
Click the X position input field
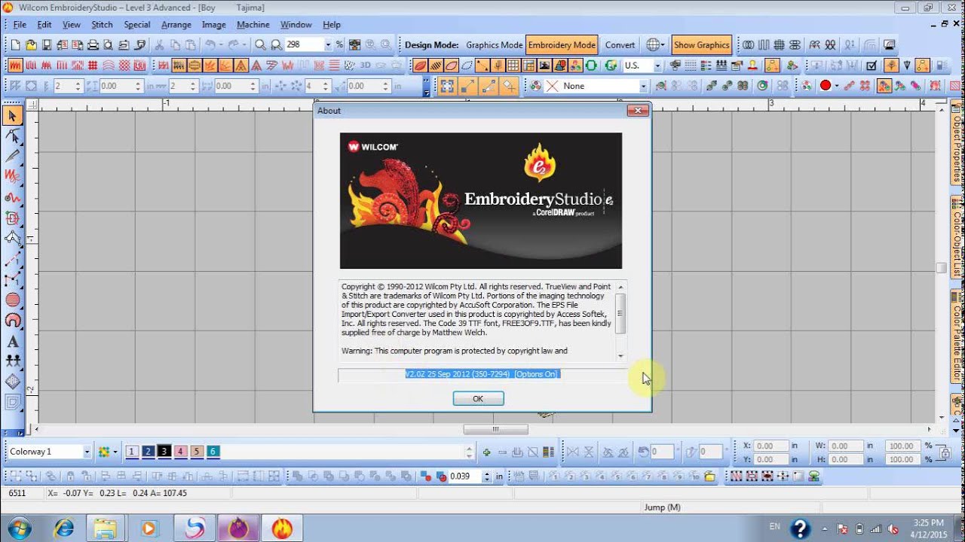coord(770,446)
